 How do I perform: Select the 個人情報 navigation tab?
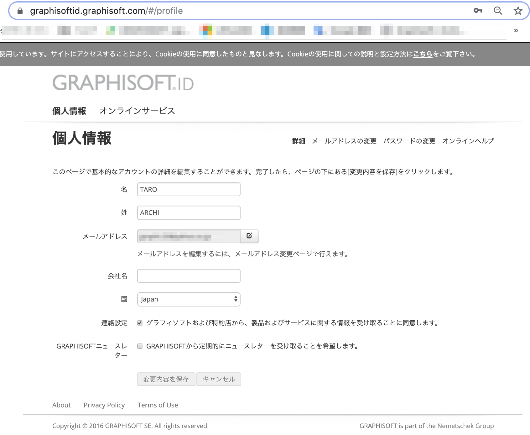pos(69,111)
